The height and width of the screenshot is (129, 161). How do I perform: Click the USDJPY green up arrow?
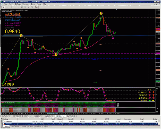(x=150, y=101)
